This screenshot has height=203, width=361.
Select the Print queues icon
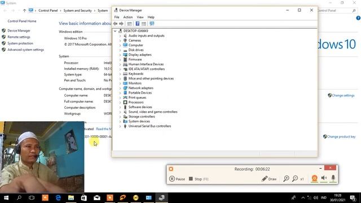125,98
